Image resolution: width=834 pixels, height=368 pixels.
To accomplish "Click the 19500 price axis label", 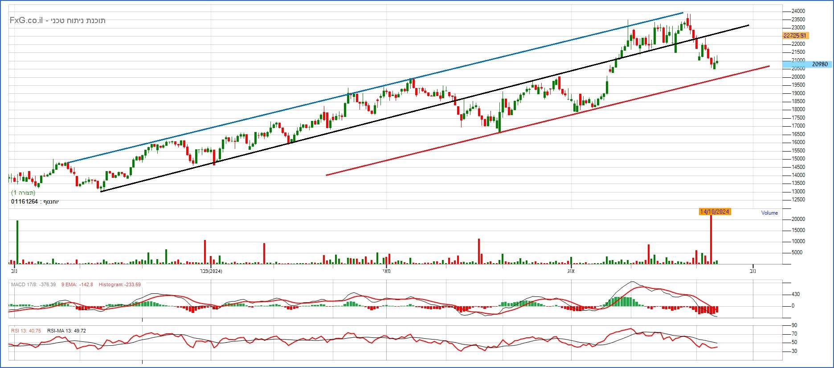I will click(x=798, y=85).
